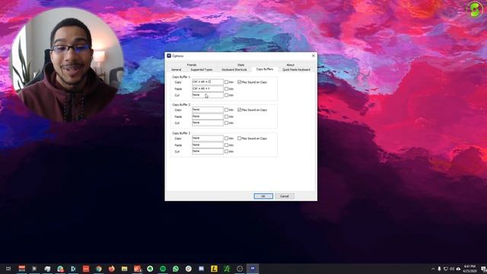The width and height of the screenshot is (487, 274).
Task: Open the Stats tab
Action: pyautogui.click(x=240, y=65)
